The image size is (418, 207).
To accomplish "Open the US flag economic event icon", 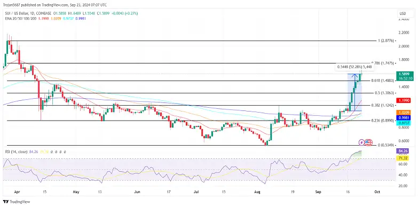I will click(368, 142).
